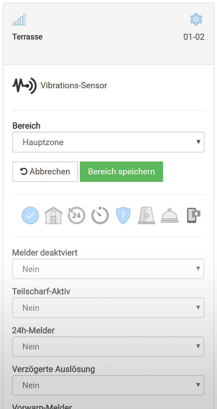Image resolution: width=217 pixels, height=409 pixels.
Task: Click the siren beacon light icon
Action: pos(146,215)
